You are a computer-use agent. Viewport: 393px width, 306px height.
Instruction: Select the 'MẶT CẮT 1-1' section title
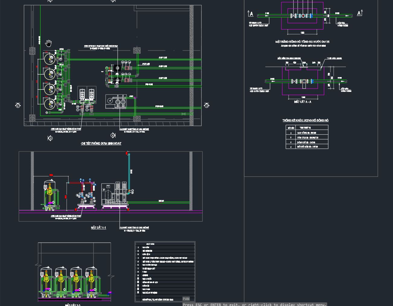coord(98,227)
